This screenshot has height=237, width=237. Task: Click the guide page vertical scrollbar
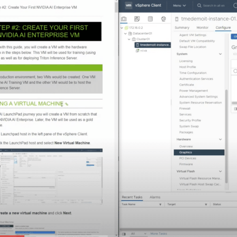(116, 7)
